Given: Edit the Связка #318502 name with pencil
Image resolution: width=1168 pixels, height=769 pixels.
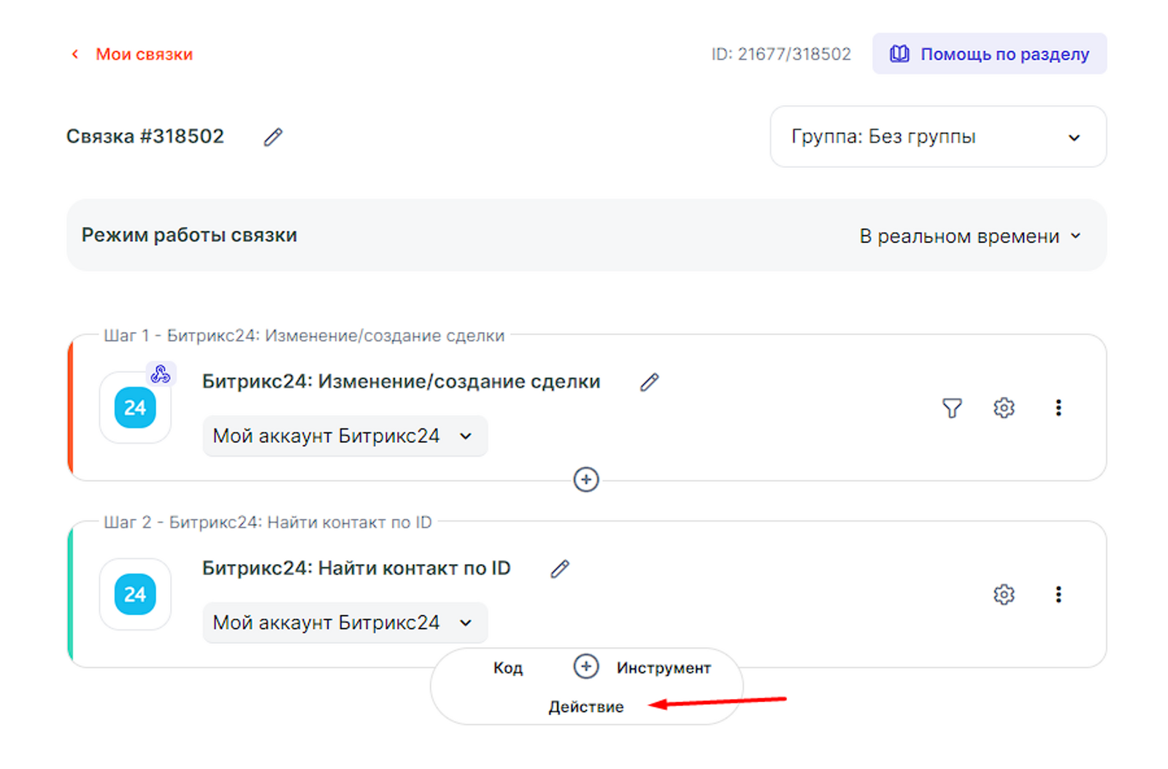Looking at the screenshot, I should (x=273, y=137).
